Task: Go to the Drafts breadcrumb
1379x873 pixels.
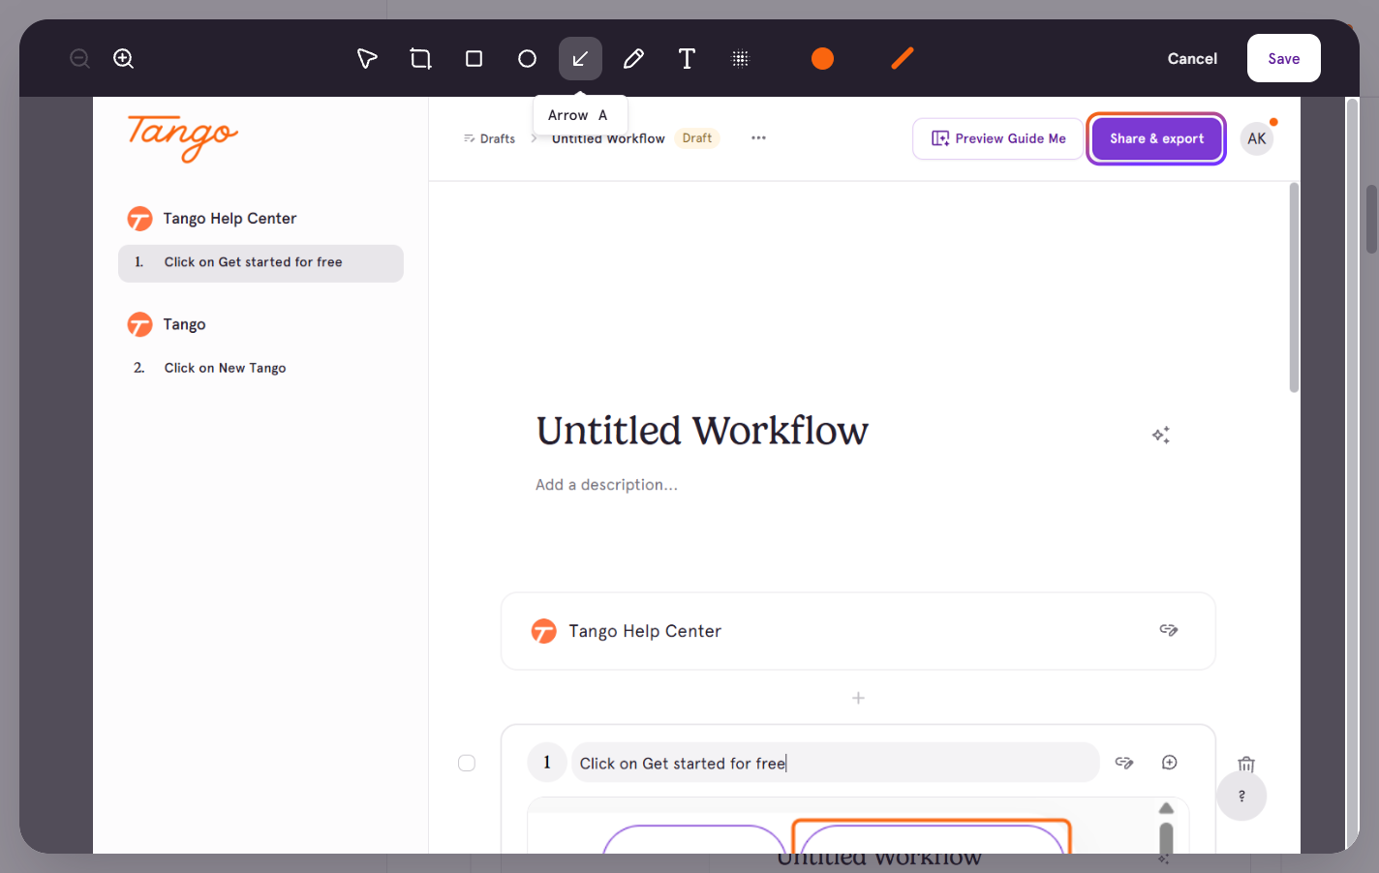Action: (490, 138)
